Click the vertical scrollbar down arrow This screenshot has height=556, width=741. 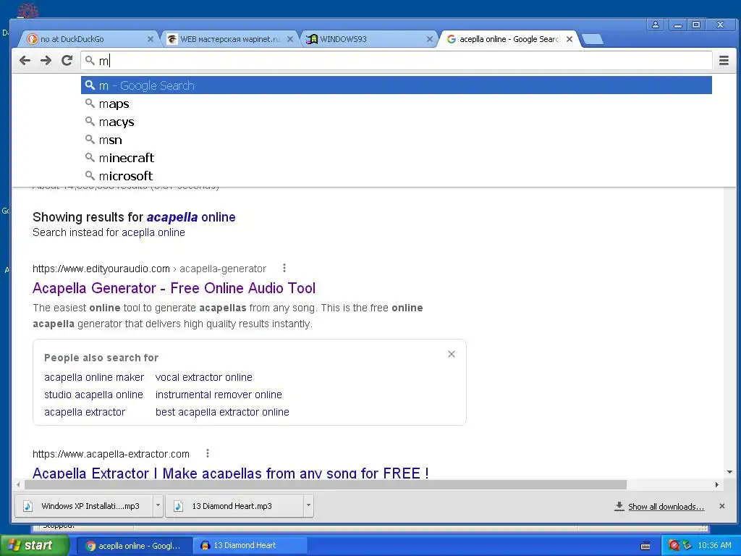pyautogui.click(x=729, y=472)
